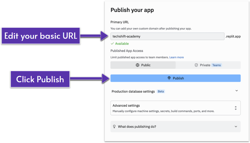This screenshot has width=250, height=143.
Task: Click the Beta badge
Action: [x=161, y=91]
